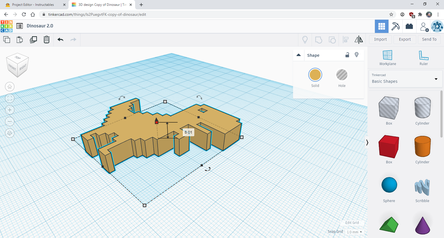Click the view cube to change orientation
444x238 pixels.
click(x=17, y=65)
